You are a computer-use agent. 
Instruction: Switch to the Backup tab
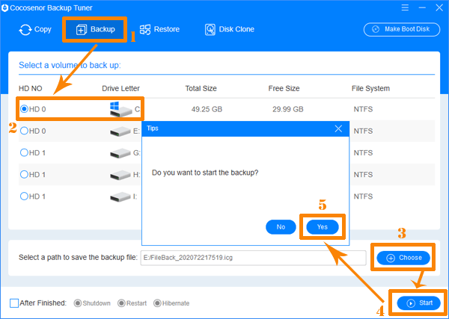click(x=95, y=29)
